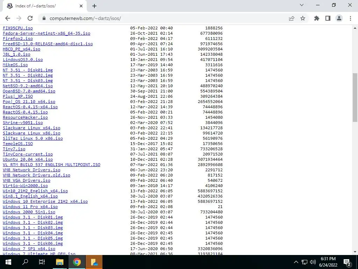Viewport: 358px width, 269px height.
Task: Open the orange-highlighted taskbar app
Action: click(94, 262)
